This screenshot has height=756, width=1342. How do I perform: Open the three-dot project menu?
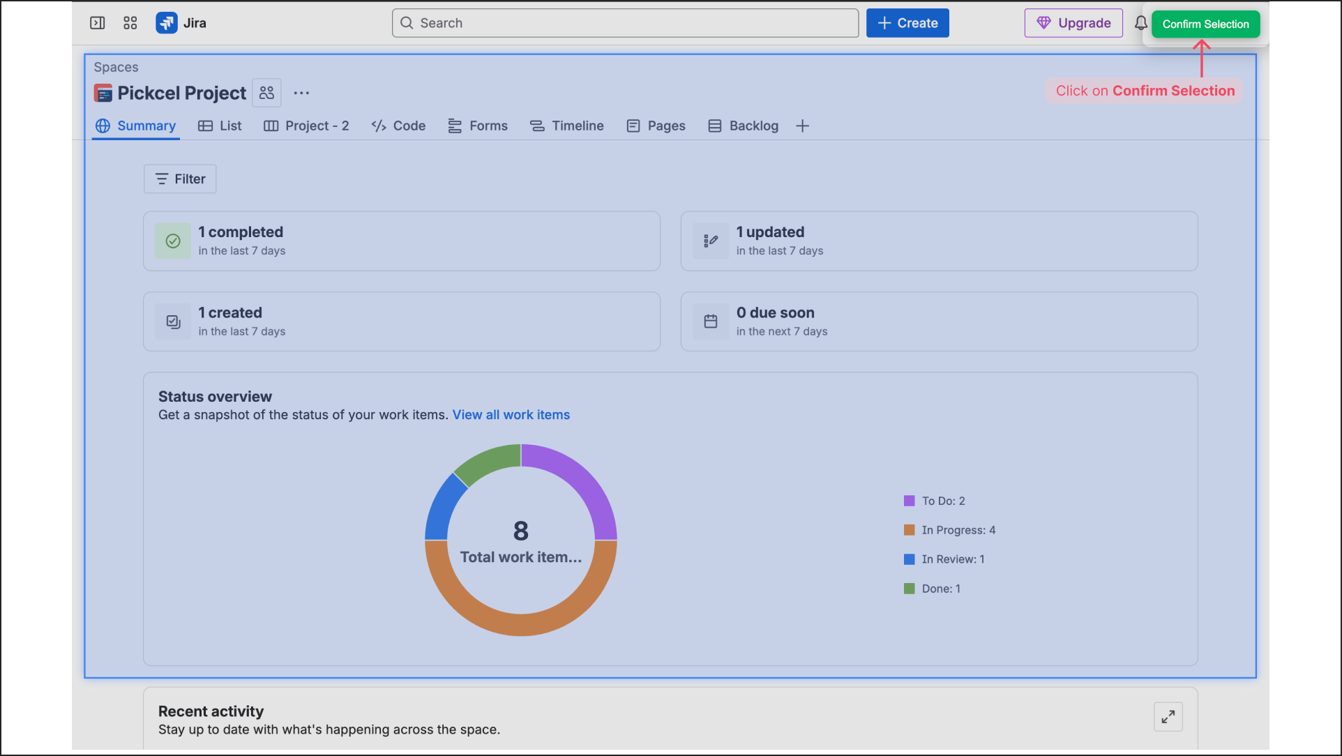coord(301,93)
